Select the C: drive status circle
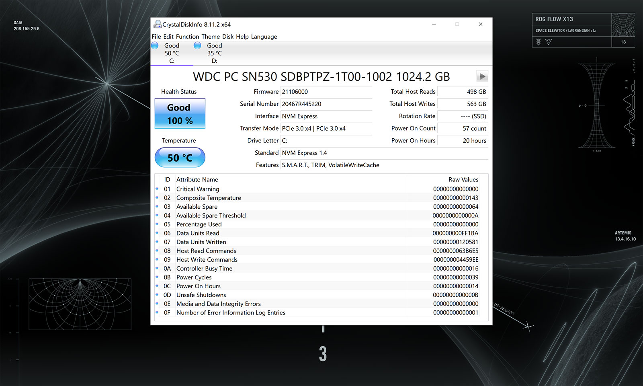The height and width of the screenshot is (386, 643). click(155, 45)
